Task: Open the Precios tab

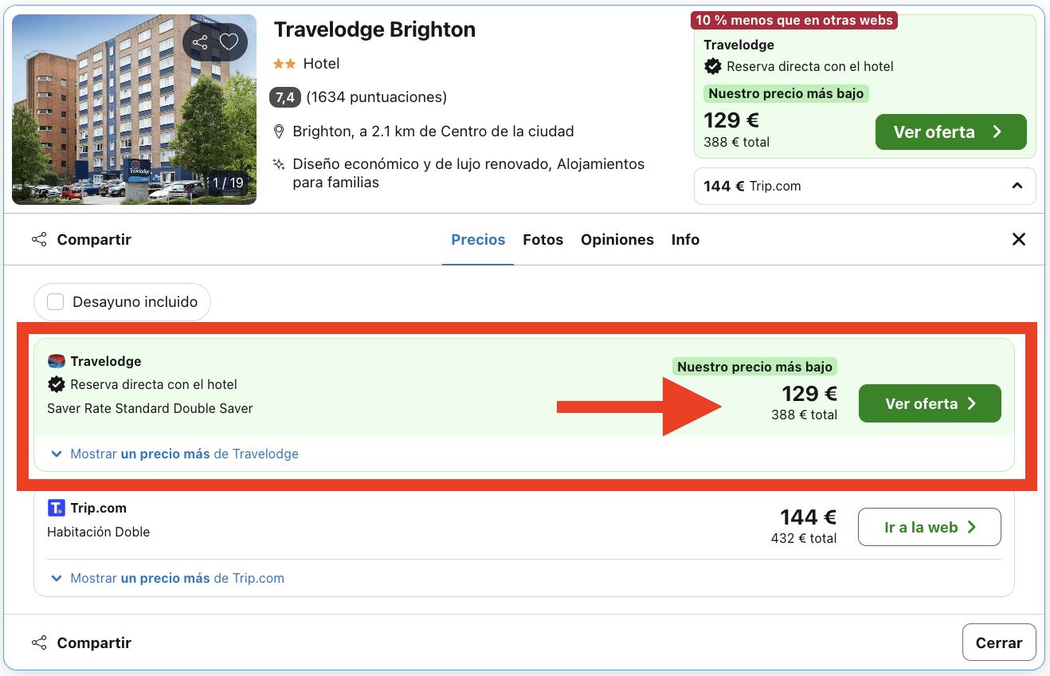Action: [478, 239]
